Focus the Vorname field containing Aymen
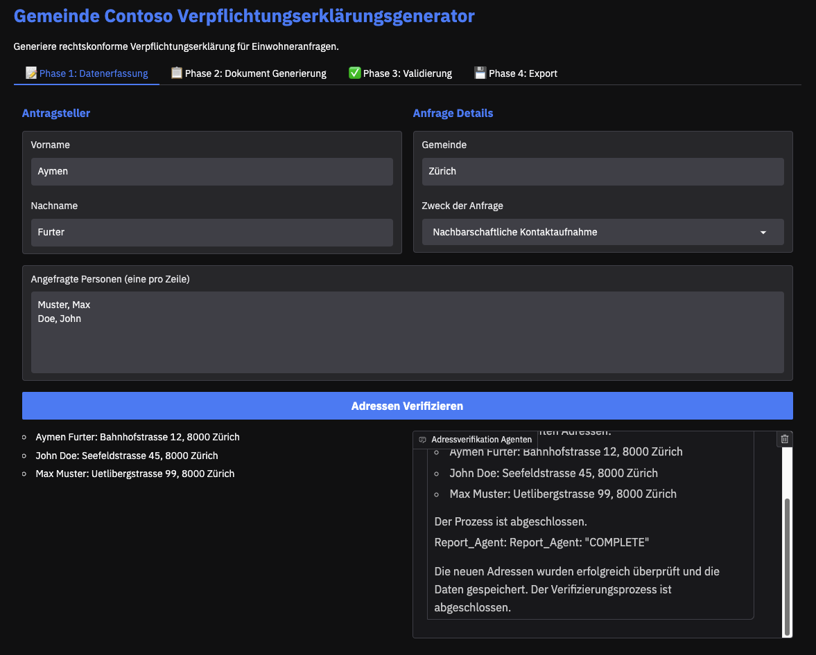Viewport: 816px width, 655px height. (212, 172)
